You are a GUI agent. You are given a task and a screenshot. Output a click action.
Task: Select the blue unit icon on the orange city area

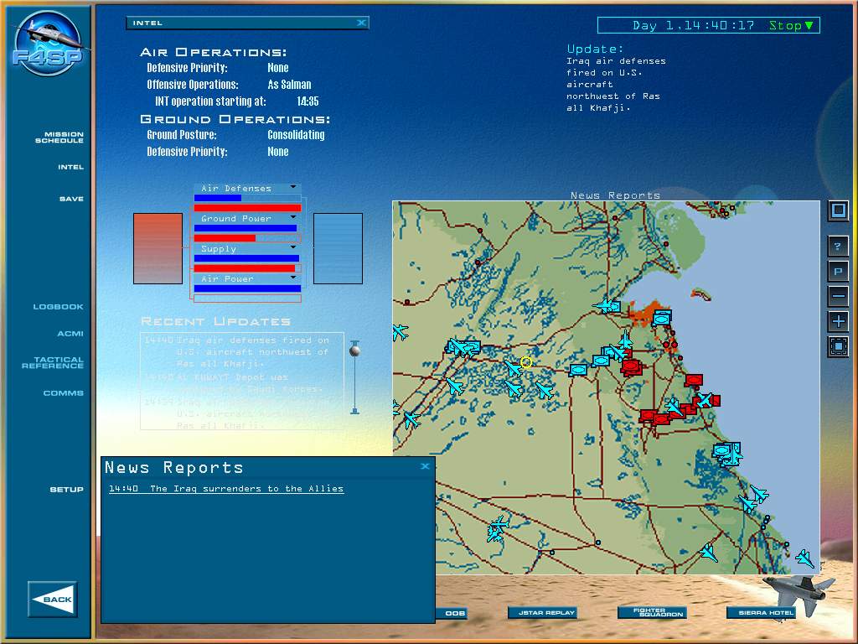(x=661, y=318)
